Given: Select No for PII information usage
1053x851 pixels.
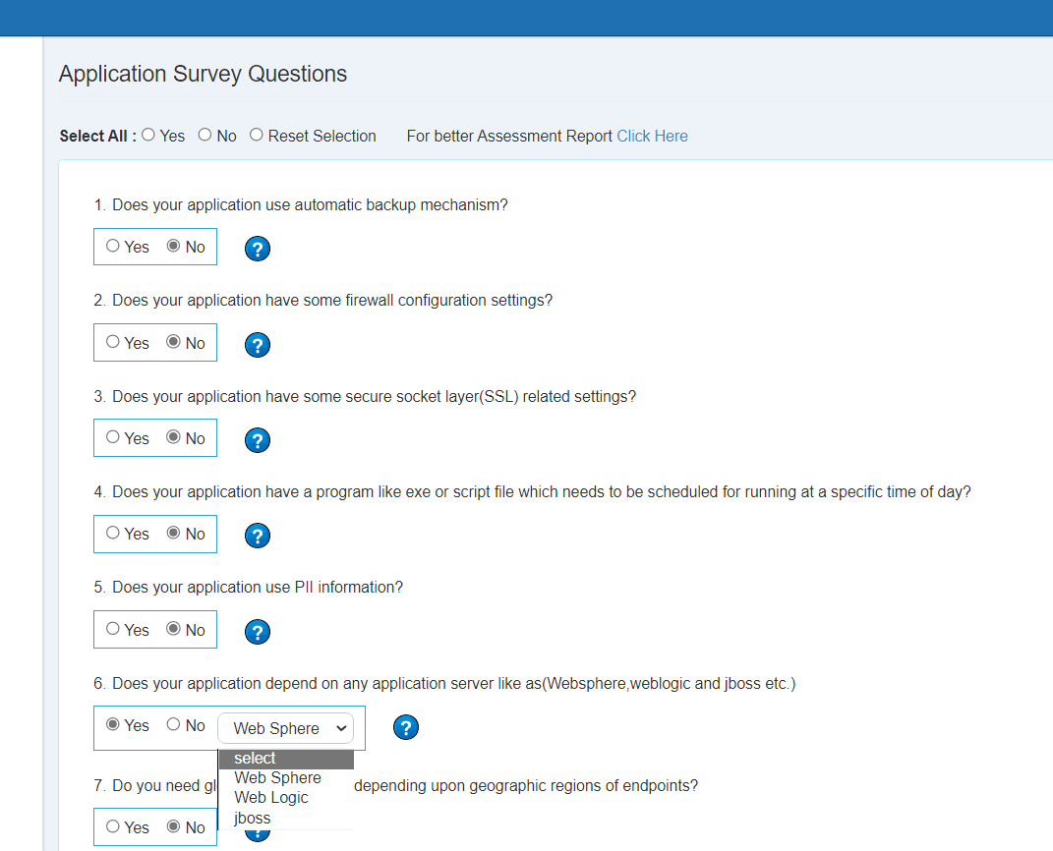Looking at the screenshot, I should [173, 629].
